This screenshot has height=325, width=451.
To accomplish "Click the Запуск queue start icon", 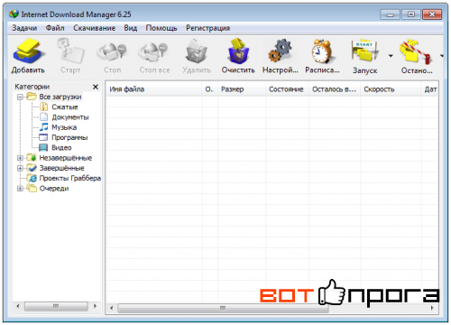I will (x=364, y=51).
